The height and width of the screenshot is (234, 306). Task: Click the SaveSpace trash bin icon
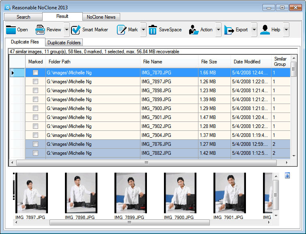coord(153,30)
